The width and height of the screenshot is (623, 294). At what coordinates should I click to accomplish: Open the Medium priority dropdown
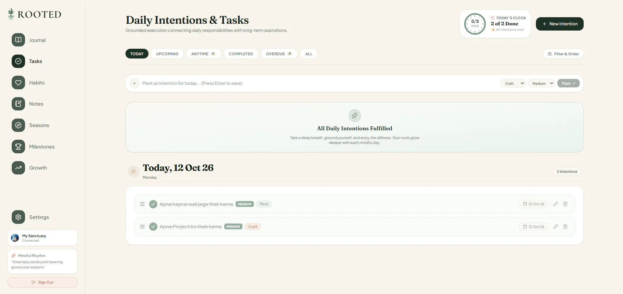(541, 83)
